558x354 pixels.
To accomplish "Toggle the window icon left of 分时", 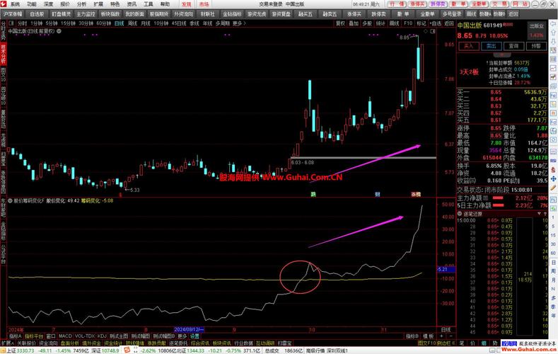I will (11, 23).
